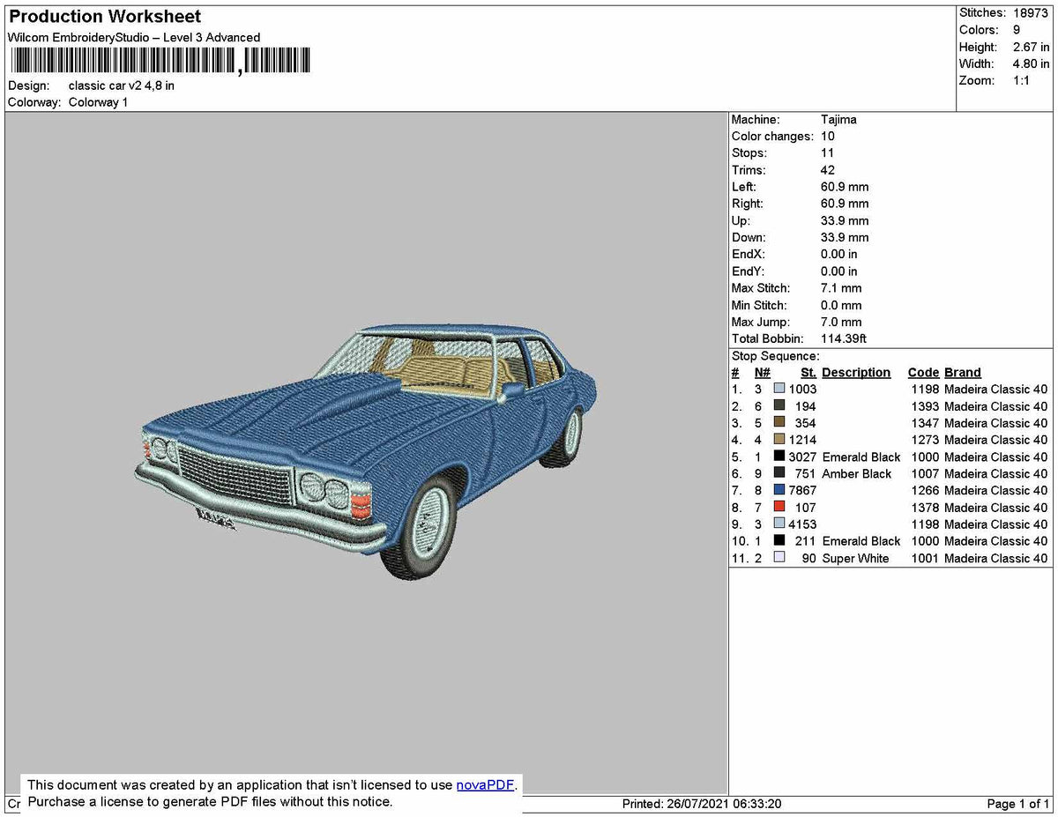Click the Brand column header
Screen dimensions: 1058x817
(x=962, y=372)
